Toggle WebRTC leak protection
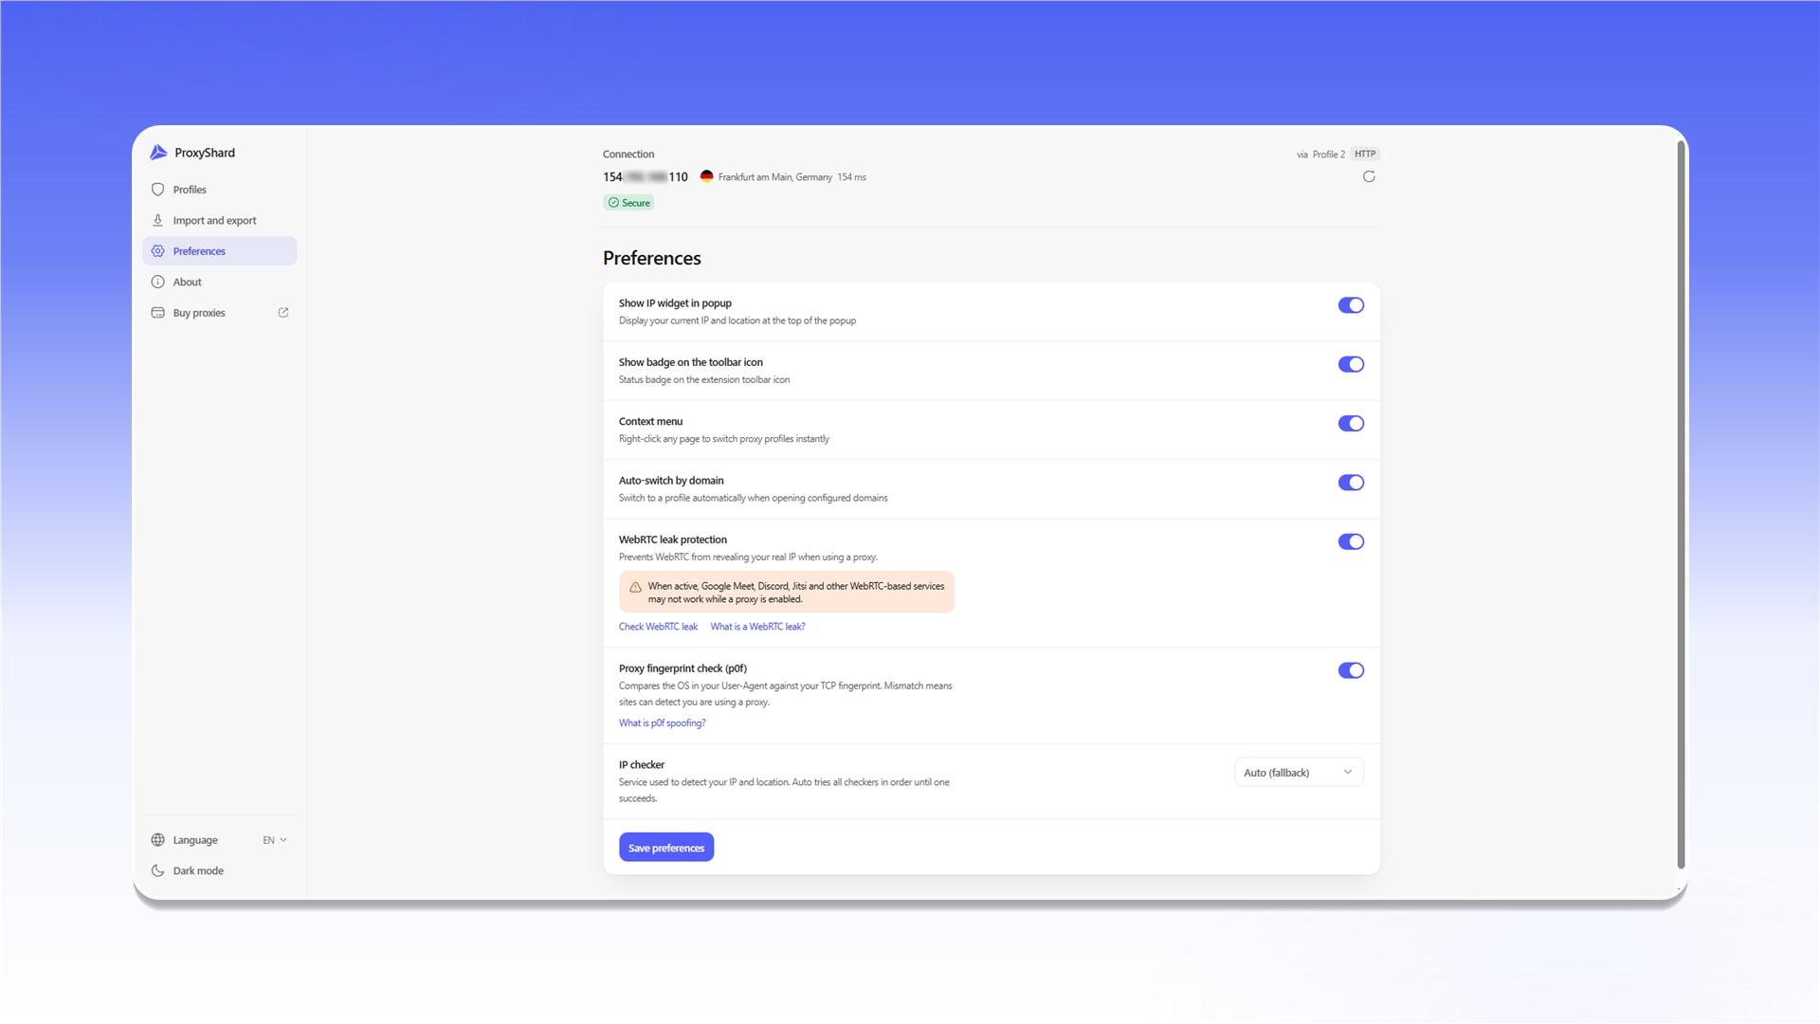1820x1024 pixels. [1351, 541]
